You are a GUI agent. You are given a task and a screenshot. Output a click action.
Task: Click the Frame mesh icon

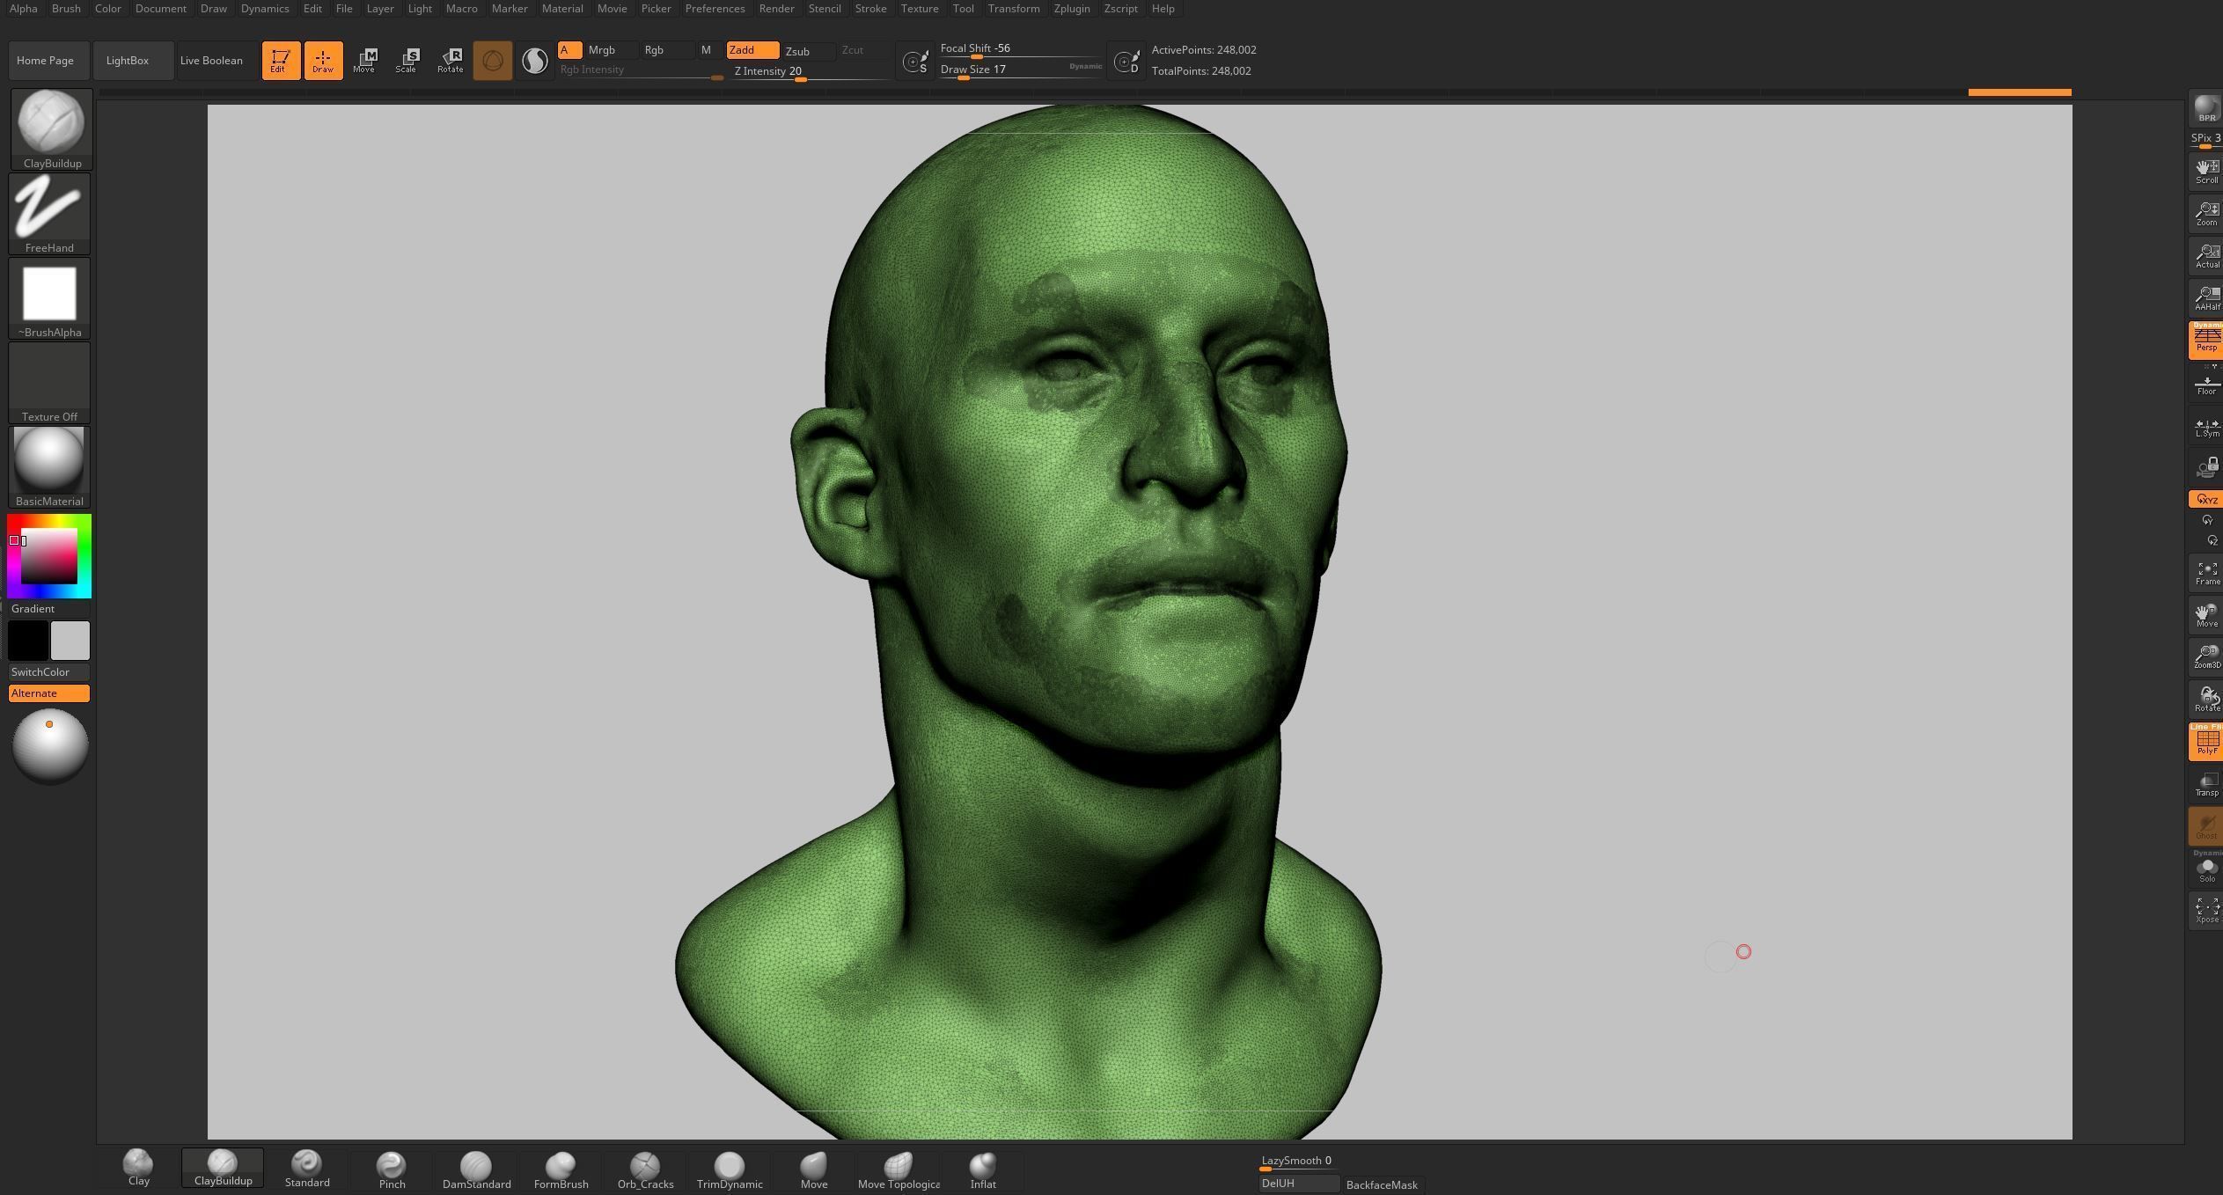(2206, 574)
